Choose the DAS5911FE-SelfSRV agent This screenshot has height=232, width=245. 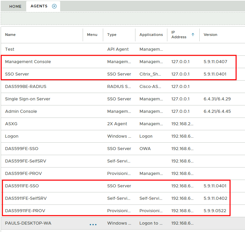26,198
